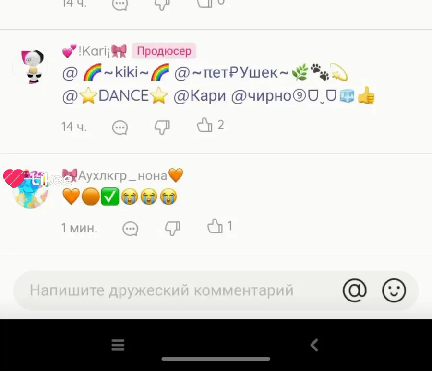
Task: Open the !Kari¡ profile avatar
Action: 30,67
